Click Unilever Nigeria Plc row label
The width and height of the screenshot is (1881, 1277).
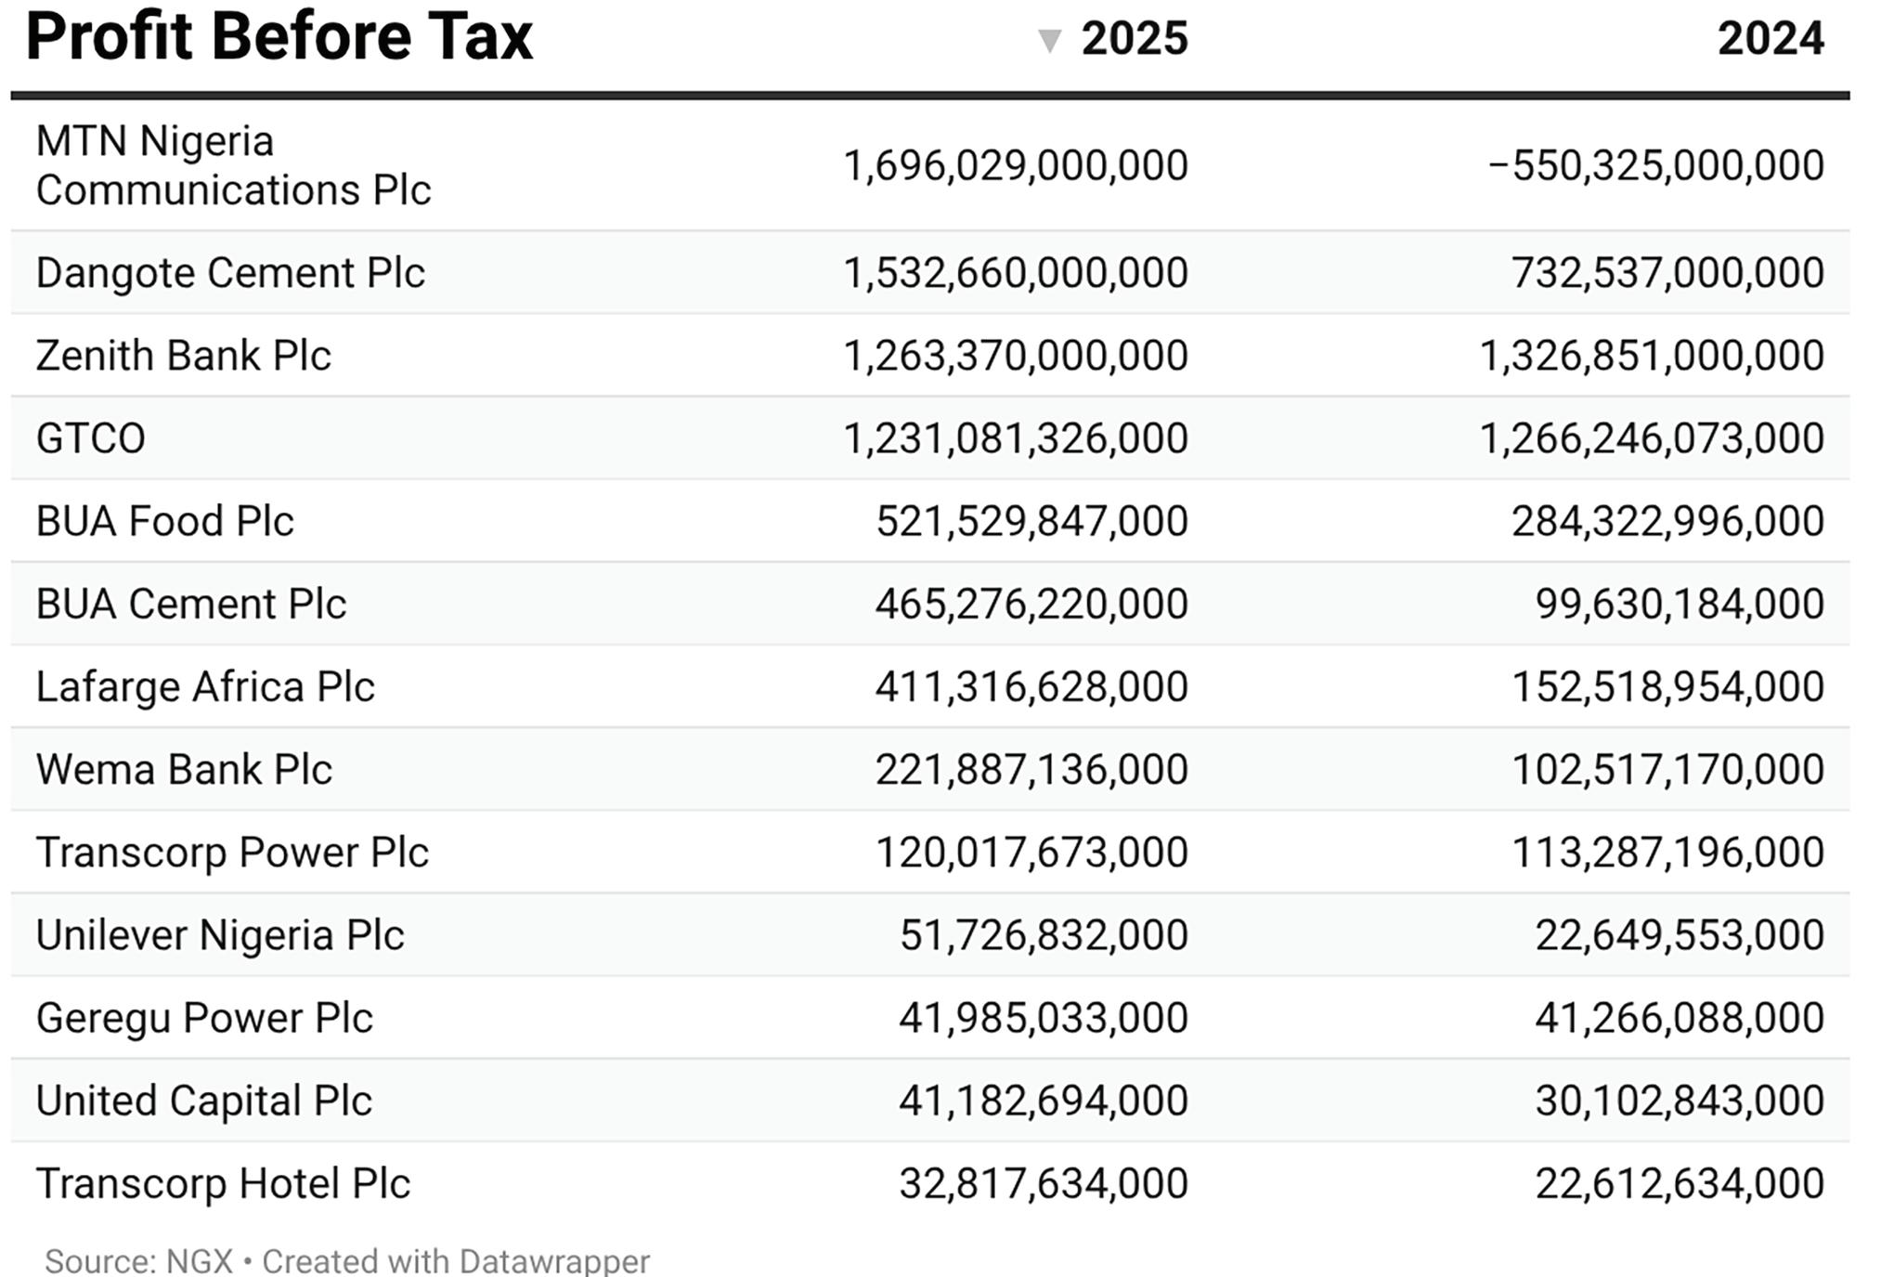[x=220, y=935]
